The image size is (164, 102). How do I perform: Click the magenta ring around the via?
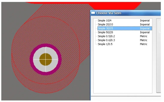[46, 45]
